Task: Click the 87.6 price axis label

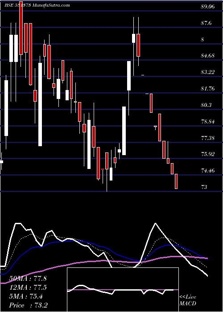Action: pos(206,23)
